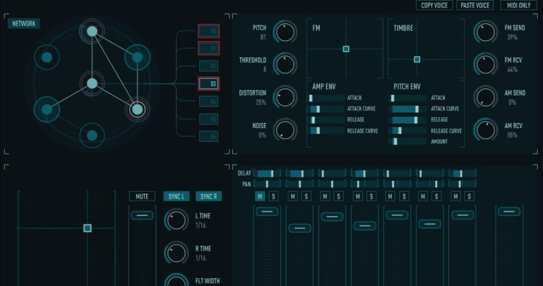The height and width of the screenshot is (286, 543).
Task: Select the center node in the network
Action: (92, 84)
